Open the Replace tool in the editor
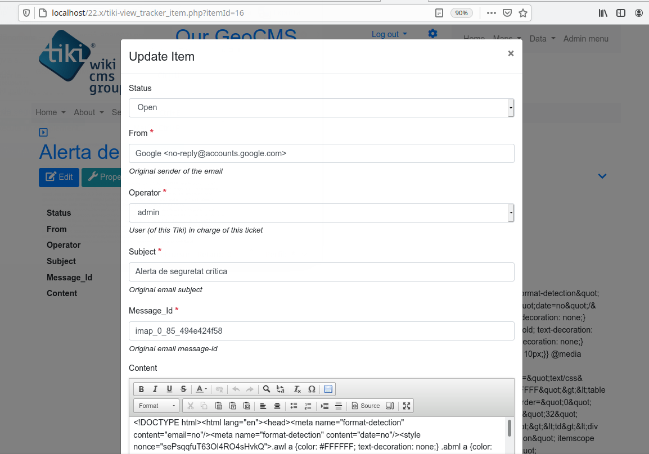Viewport: 649px width, 454px height. (281, 389)
